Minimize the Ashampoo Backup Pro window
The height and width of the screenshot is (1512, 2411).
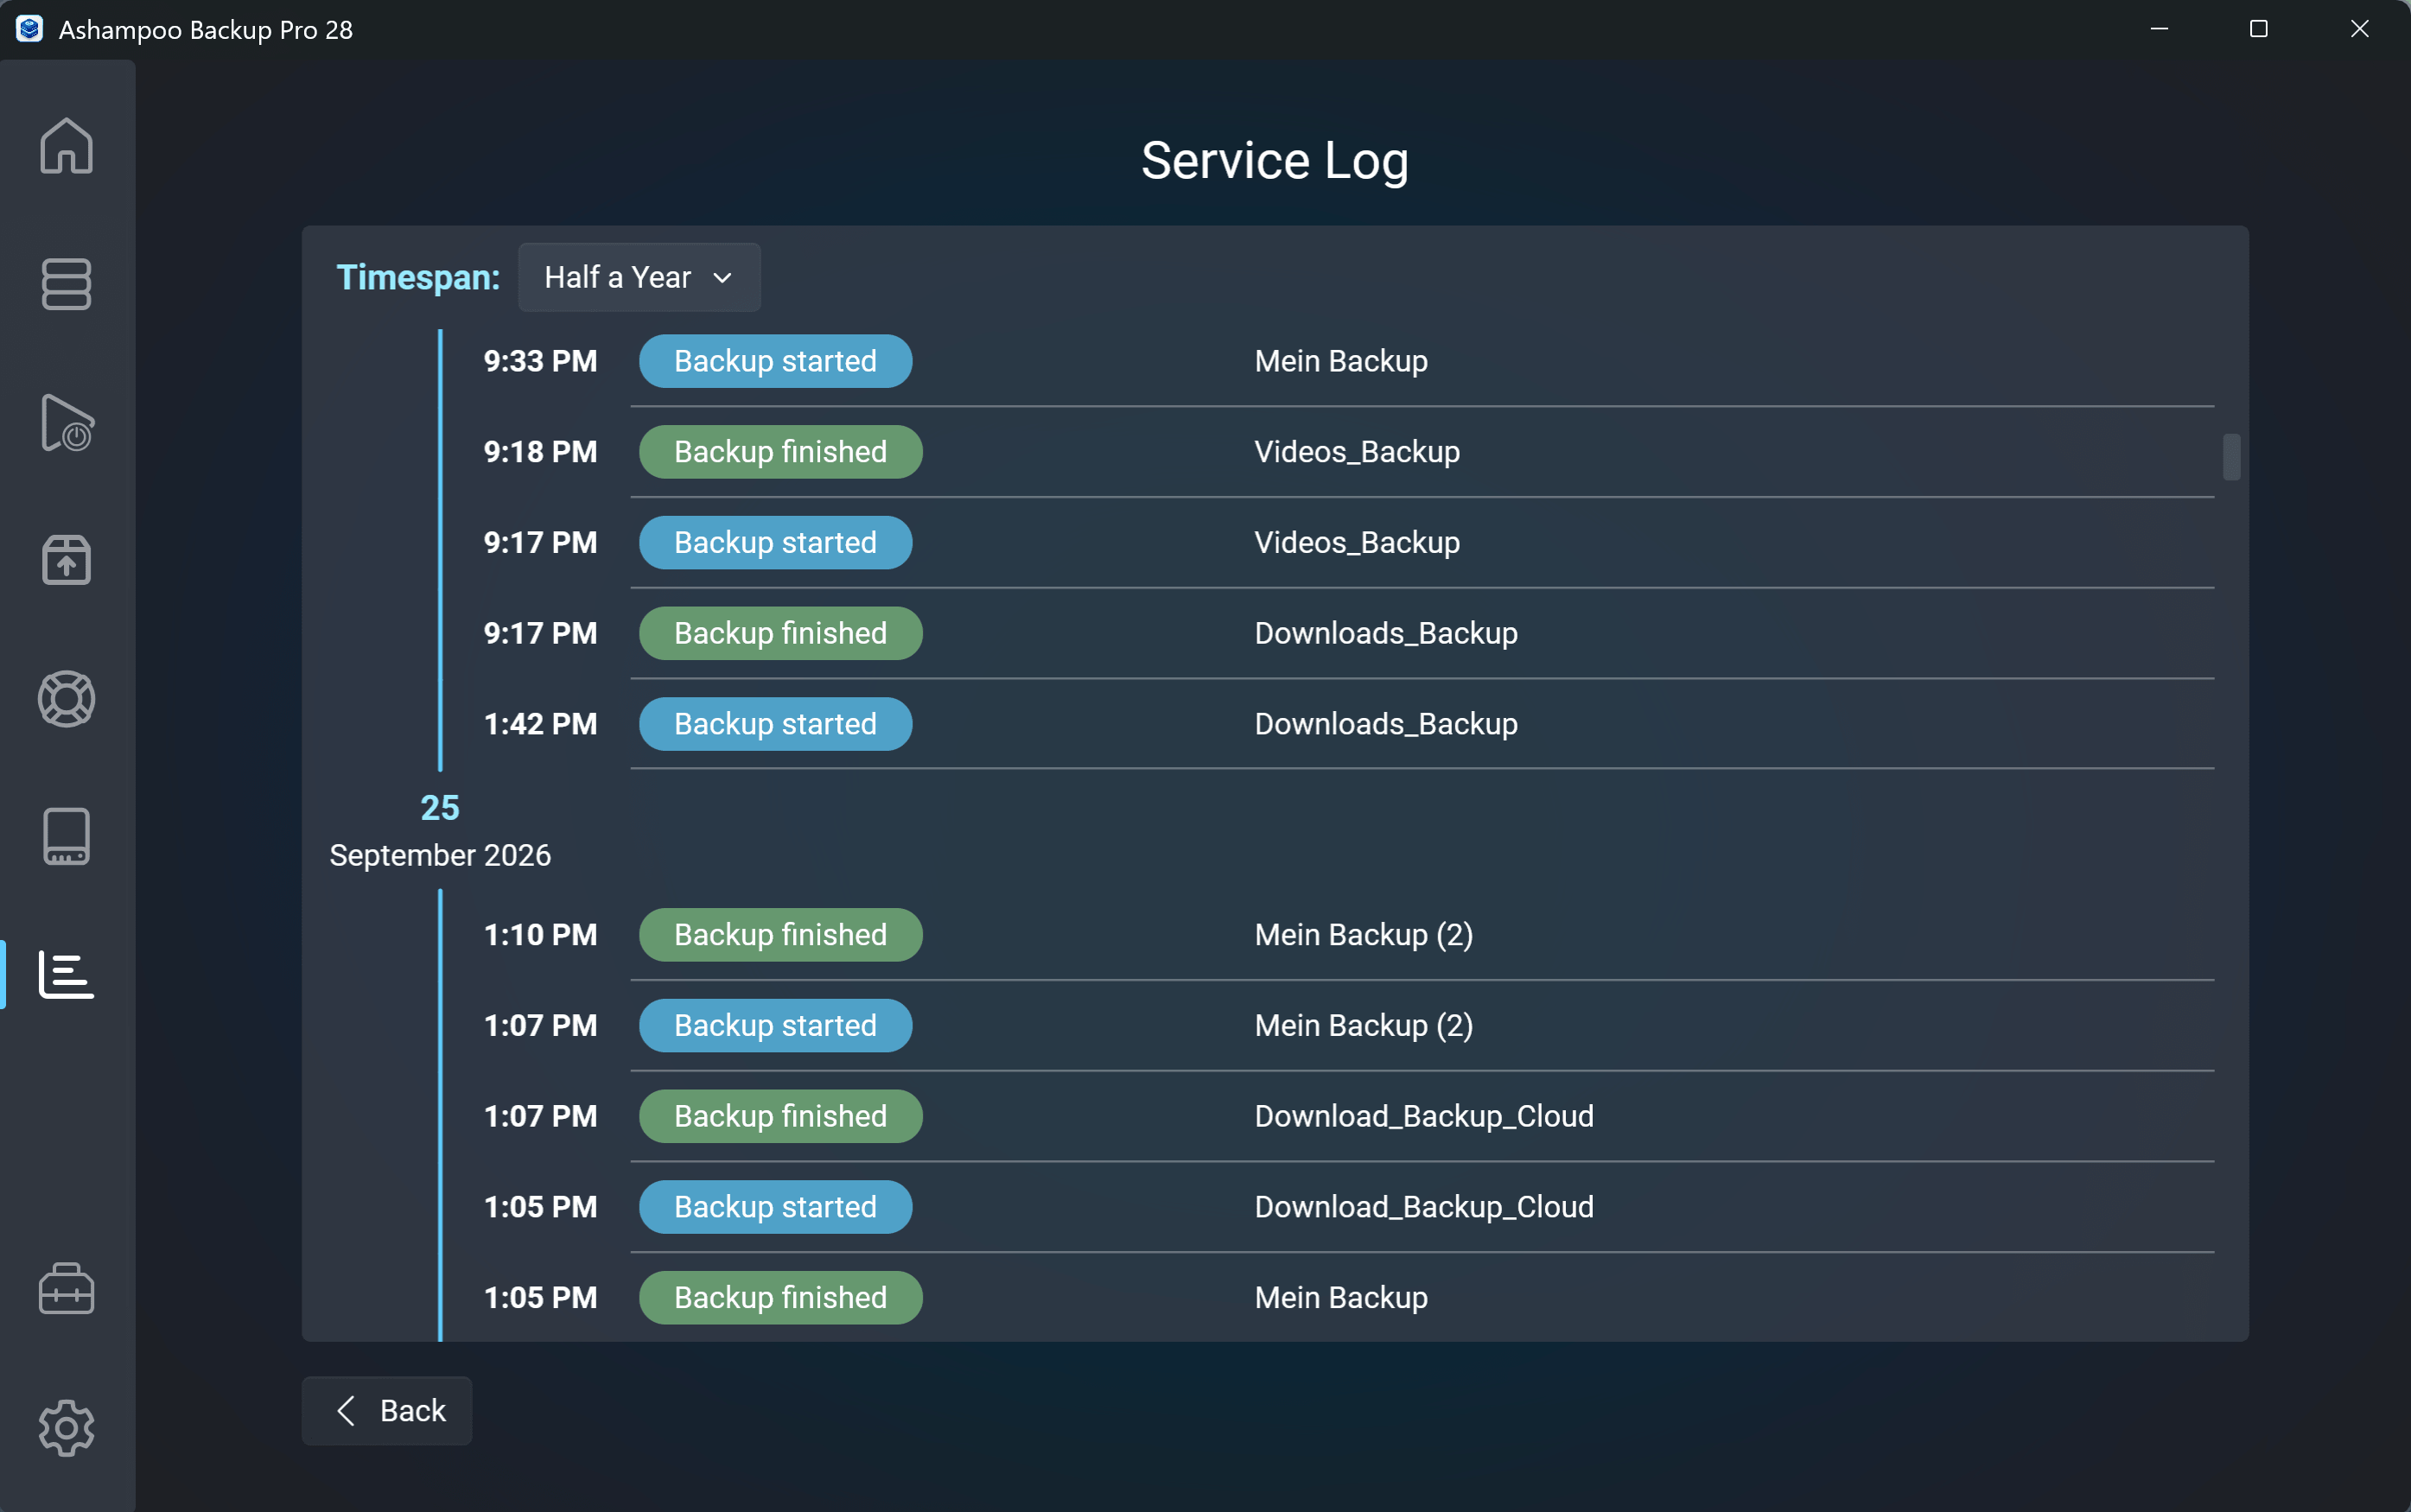[x=2159, y=29]
